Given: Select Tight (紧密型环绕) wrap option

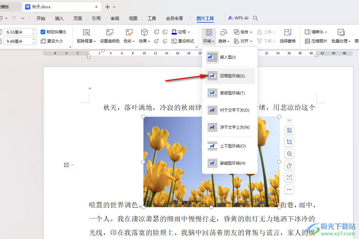Looking at the screenshot, I should [x=230, y=93].
